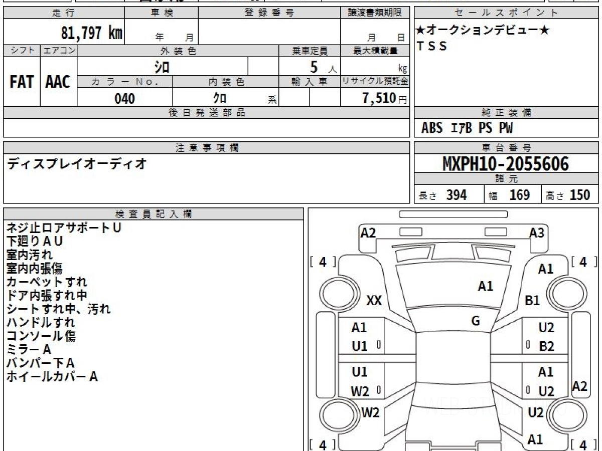Select the equipment line ABS エアB PS PW
Viewport: 602px width, 451px height.
click(467, 128)
